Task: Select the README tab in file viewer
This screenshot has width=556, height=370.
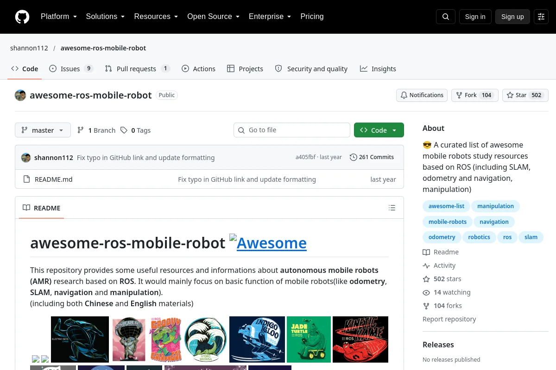Action: pyautogui.click(x=42, y=208)
